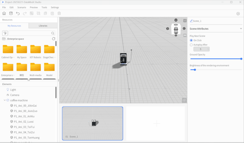Image resolution: width=244 pixels, height=143 pixels.
Task: Click the paste toolbar icon
Action: [x=52, y=13]
